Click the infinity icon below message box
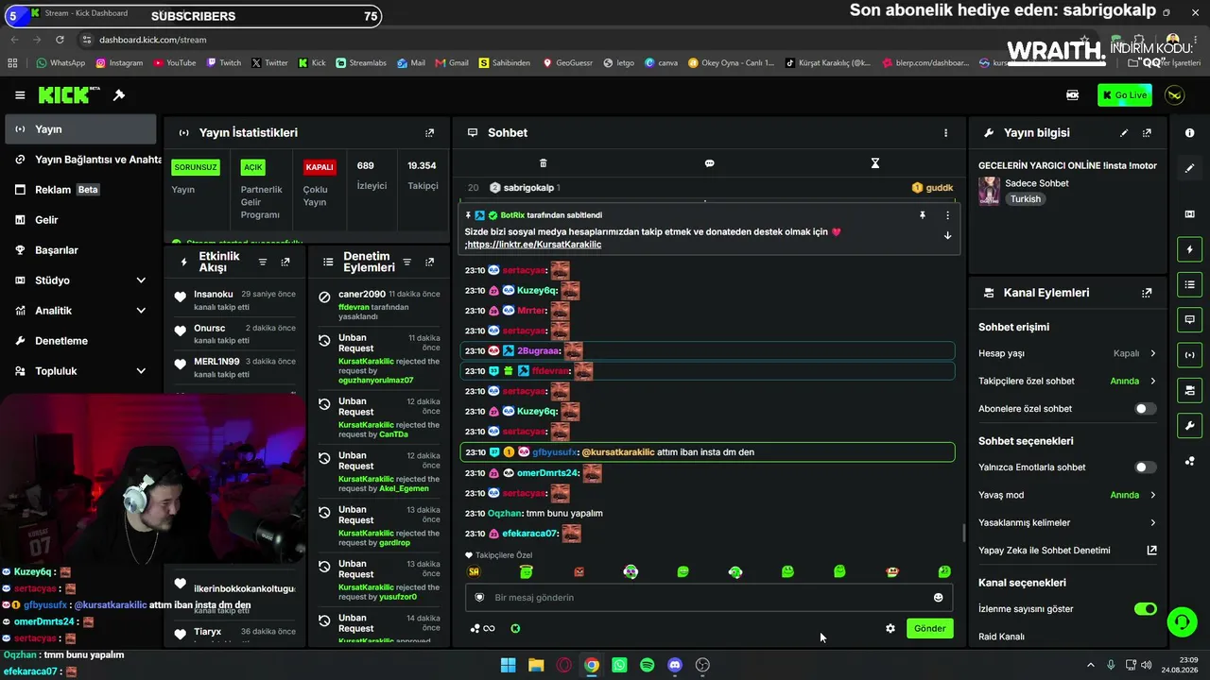 point(489,629)
